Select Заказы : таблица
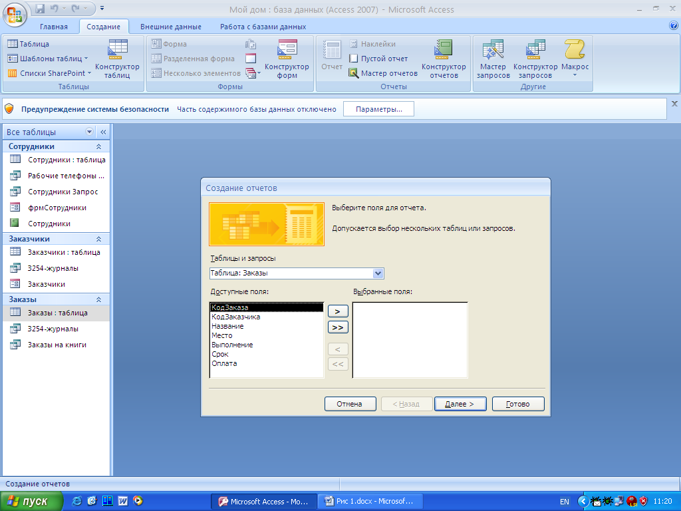This screenshot has height=511, width=681. coord(57,313)
